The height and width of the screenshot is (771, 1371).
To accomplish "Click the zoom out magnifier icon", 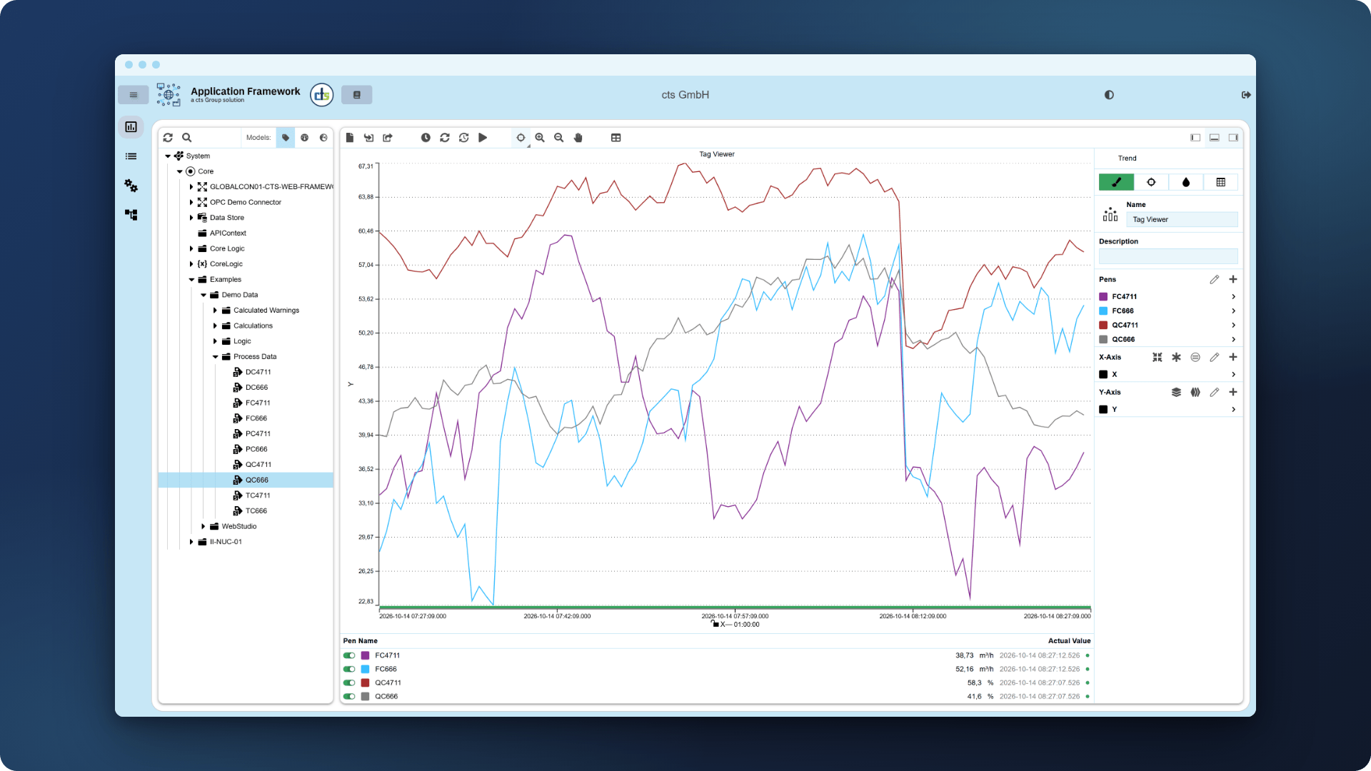I will (x=559, y=138).
